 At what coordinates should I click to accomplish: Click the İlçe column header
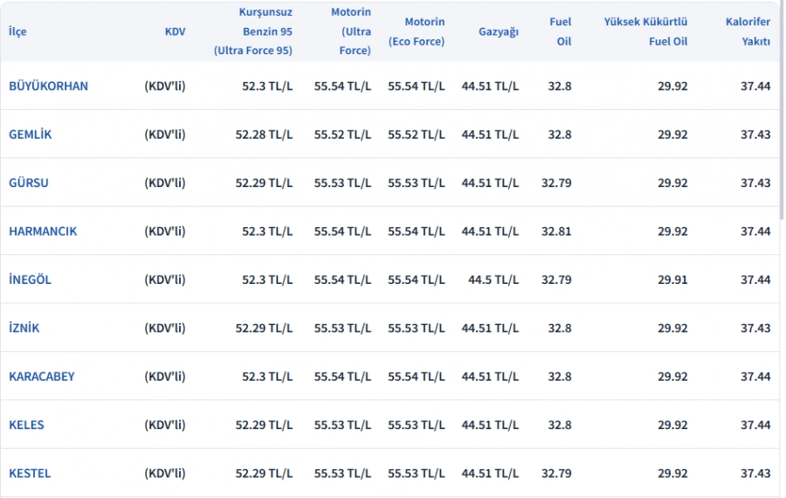17,31
